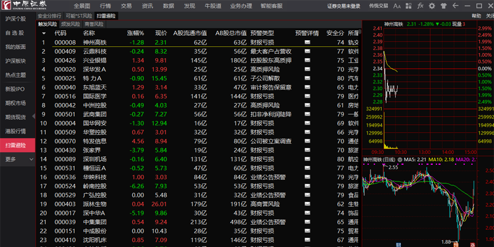Open alert detail envelope for 特力A

point(307,78)
